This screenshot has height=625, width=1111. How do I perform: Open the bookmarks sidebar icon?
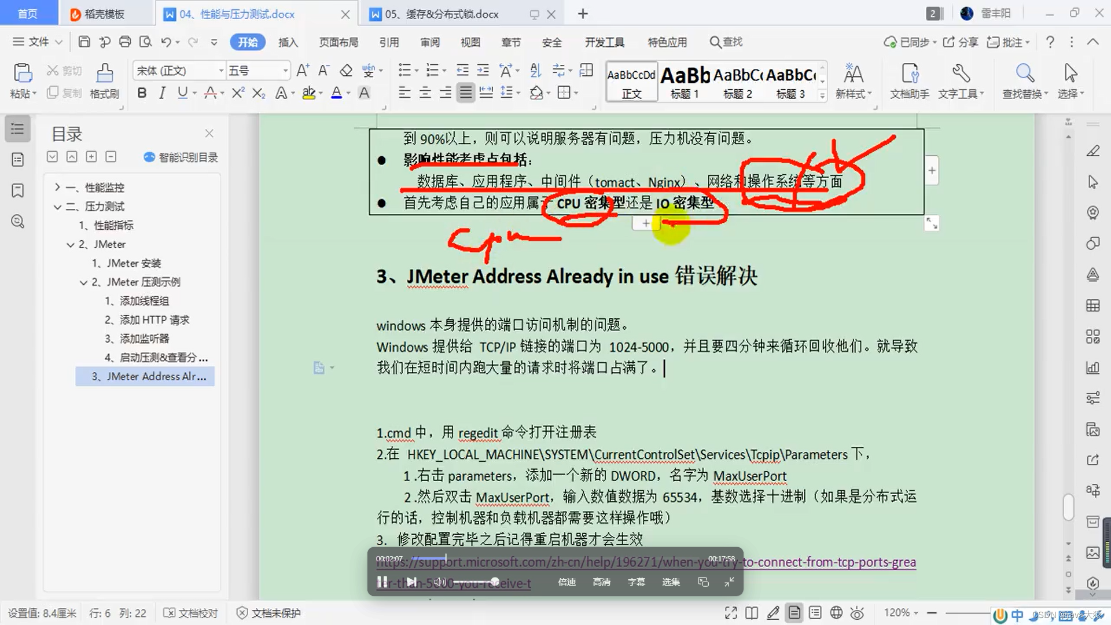(17, 190)
